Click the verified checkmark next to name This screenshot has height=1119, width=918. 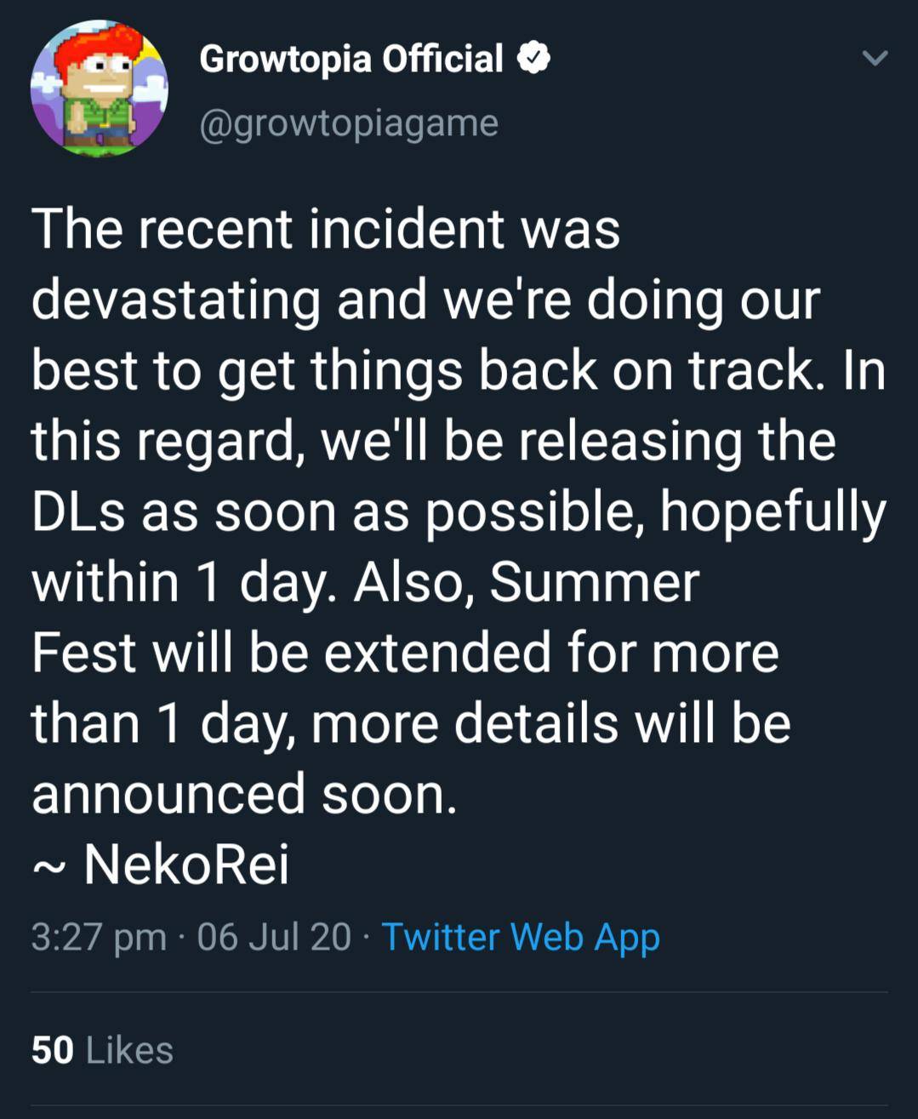coord(535,55)
